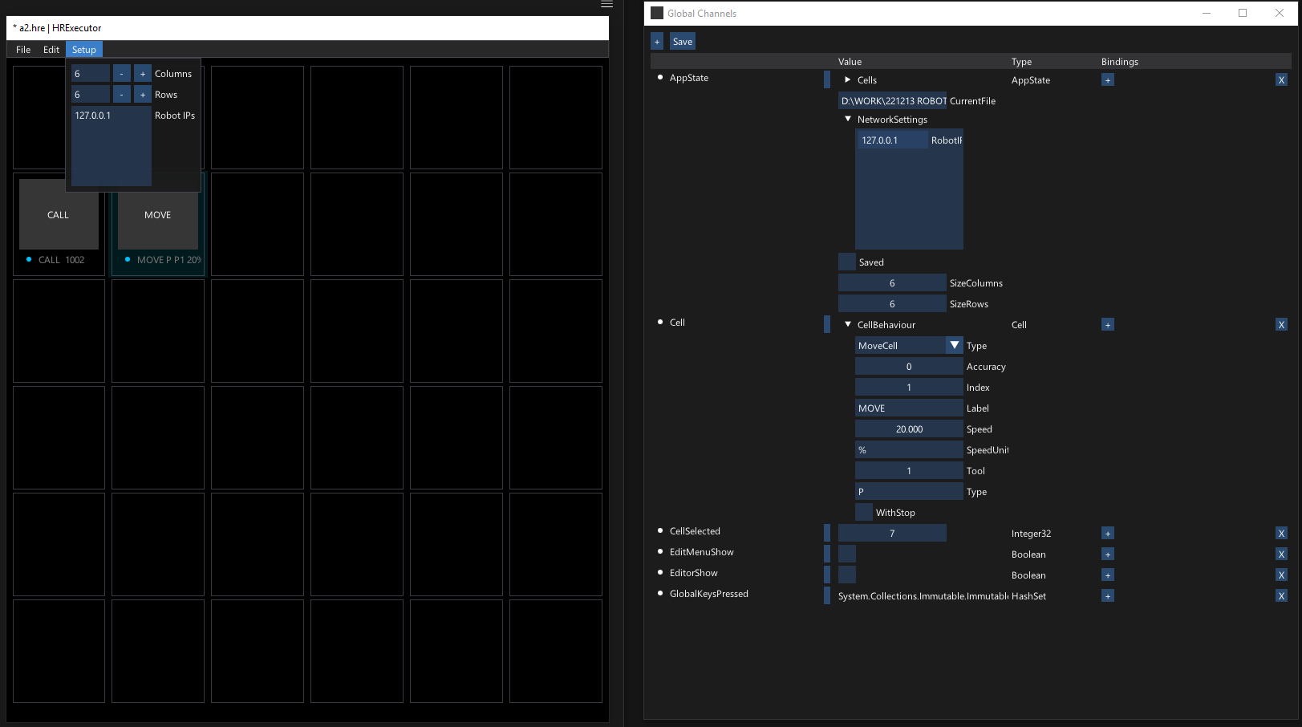
Task: Remove the EditorShow channel
Action: click(1281, 575)
